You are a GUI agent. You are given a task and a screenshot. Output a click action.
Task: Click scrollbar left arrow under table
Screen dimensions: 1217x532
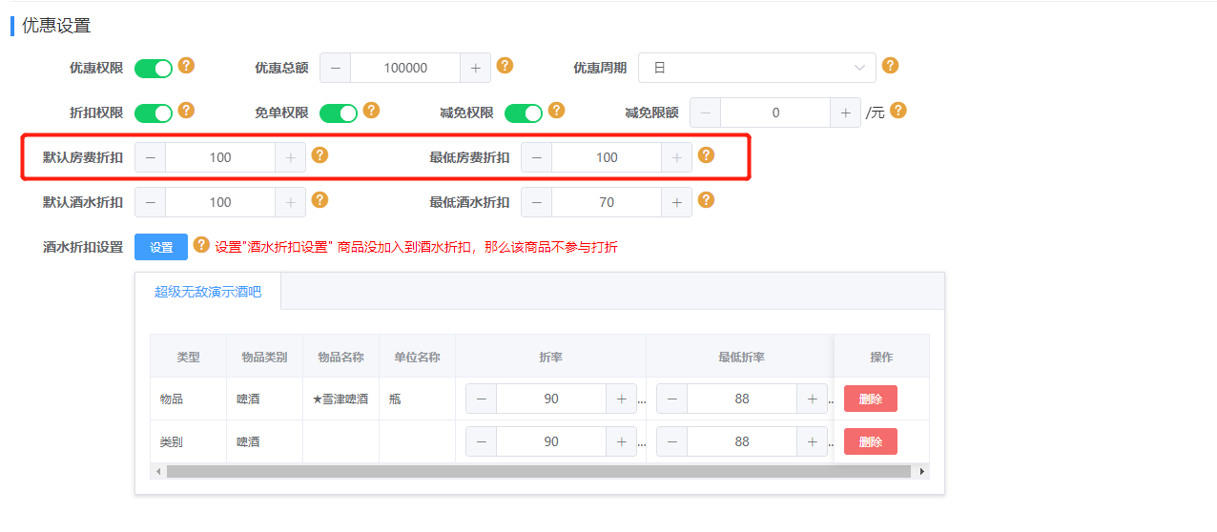[x=158, y=471]
